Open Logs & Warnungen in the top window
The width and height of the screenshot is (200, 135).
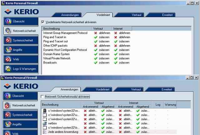[21, 69]
